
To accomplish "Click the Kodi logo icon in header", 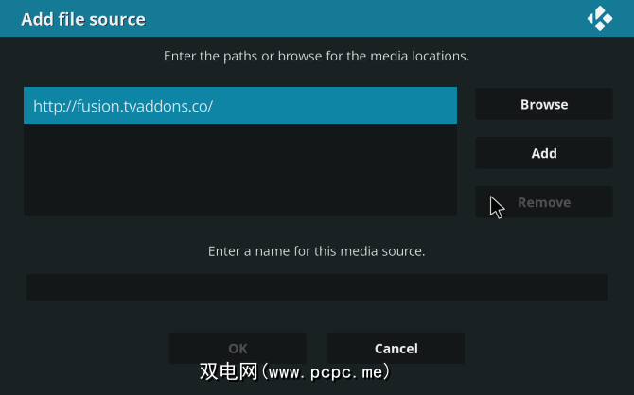I will [x=600, y=19].
